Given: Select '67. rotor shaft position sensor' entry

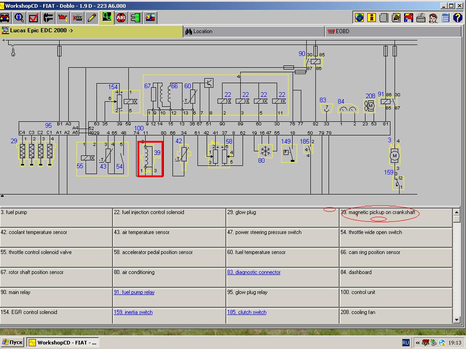Looking at the screenshot, I should point(56,278).
